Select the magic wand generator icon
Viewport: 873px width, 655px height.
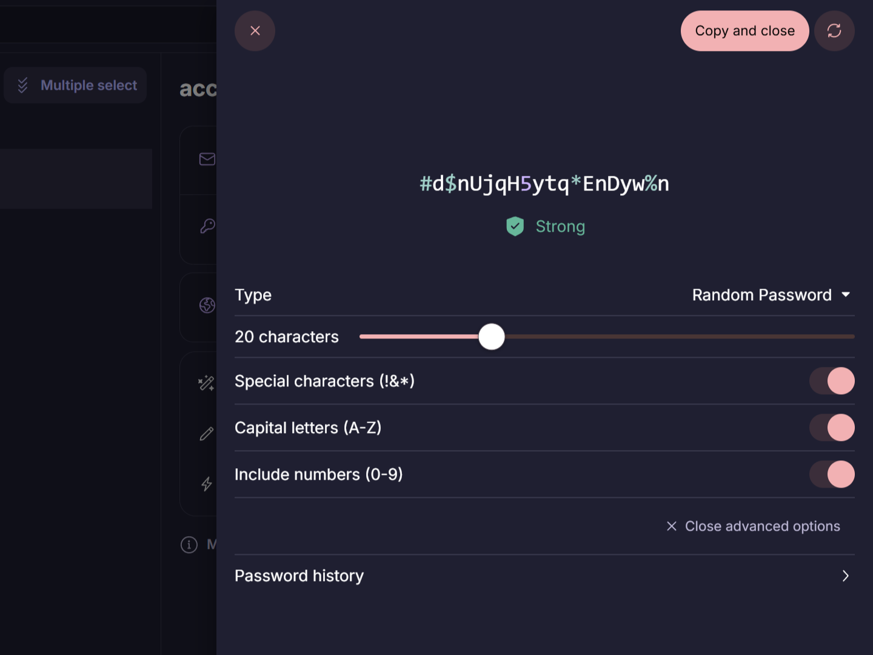tap(206, 383)
